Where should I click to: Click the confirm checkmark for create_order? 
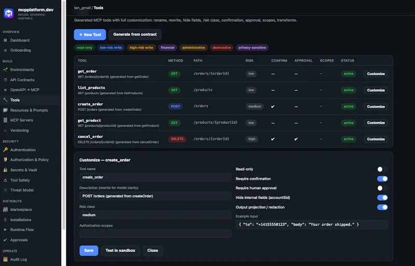pyautogui.click(x=273, y=106)
